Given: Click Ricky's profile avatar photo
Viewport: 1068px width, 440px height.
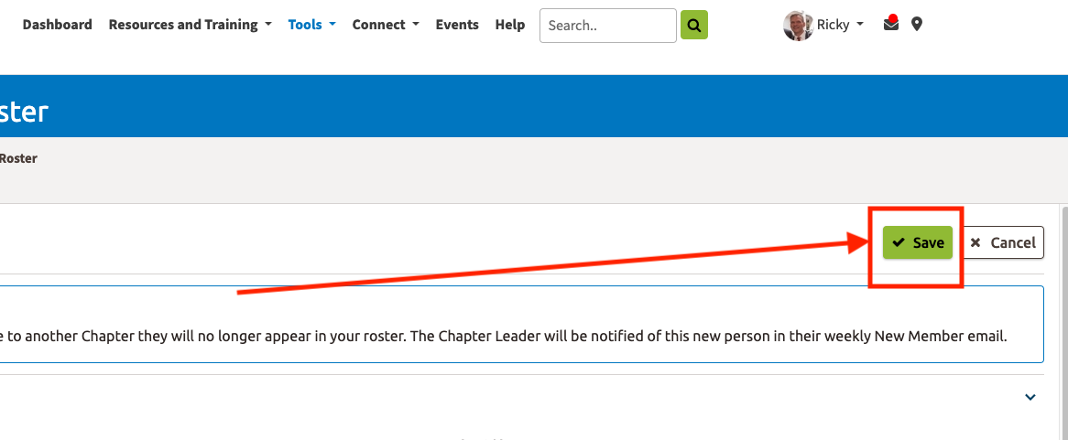Looking at the screenshot, I should tap(798, 26).
